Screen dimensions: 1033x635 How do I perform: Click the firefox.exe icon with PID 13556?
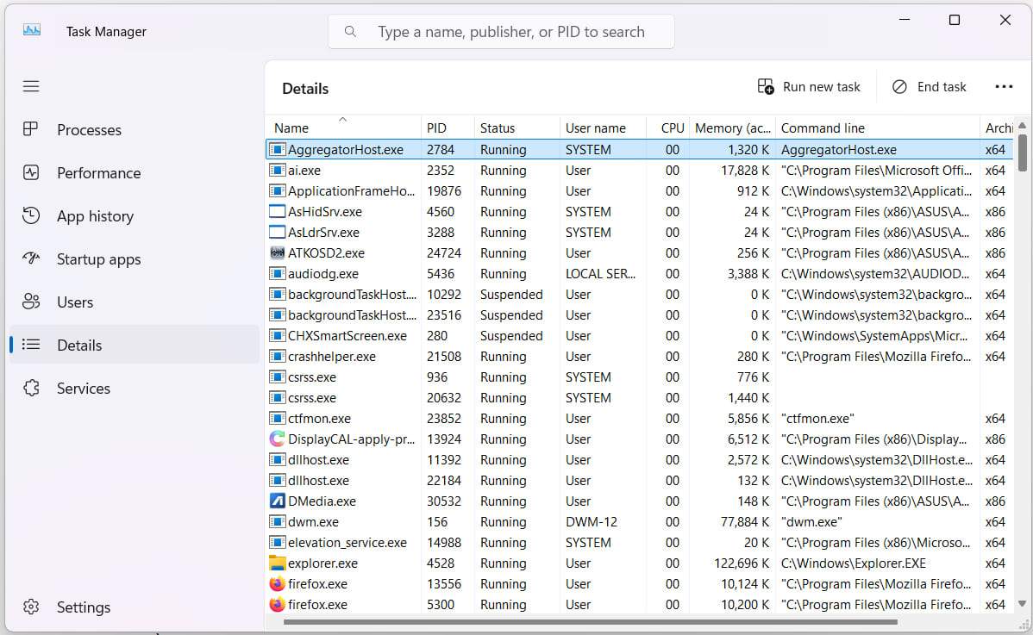tap(278, 583)
